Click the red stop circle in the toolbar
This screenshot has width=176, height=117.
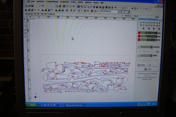(x=92, y=11)
